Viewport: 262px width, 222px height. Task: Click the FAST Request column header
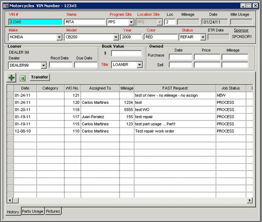point(175,88)
